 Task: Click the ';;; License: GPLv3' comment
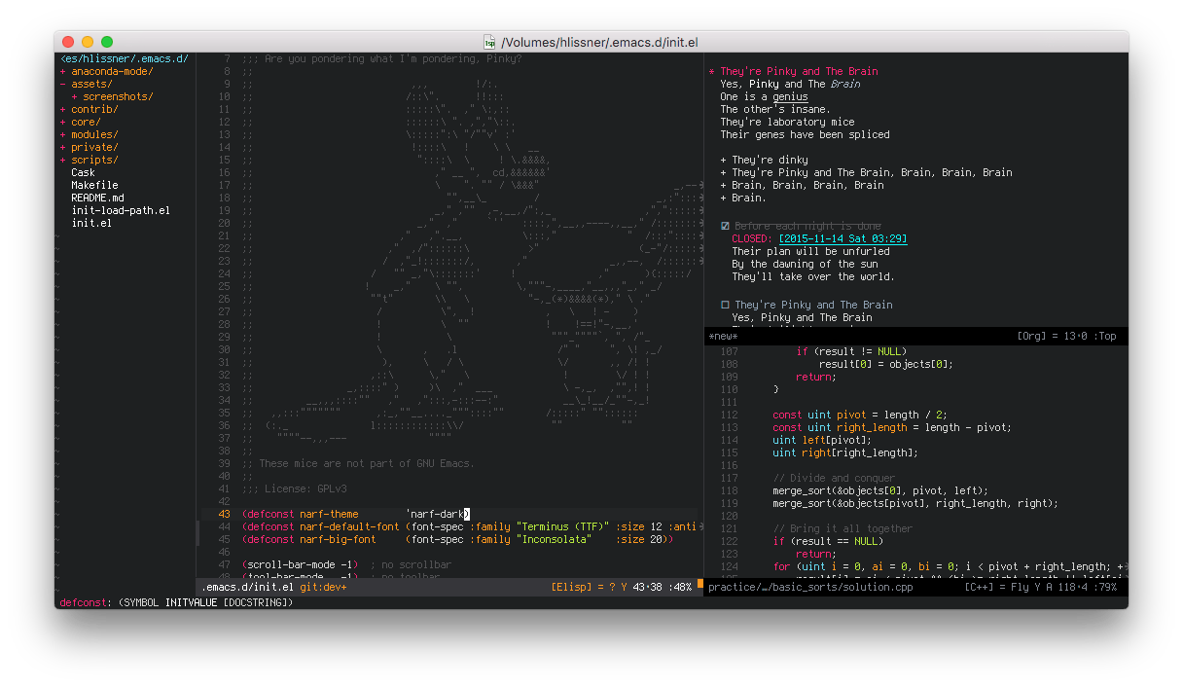pos(295,488)
